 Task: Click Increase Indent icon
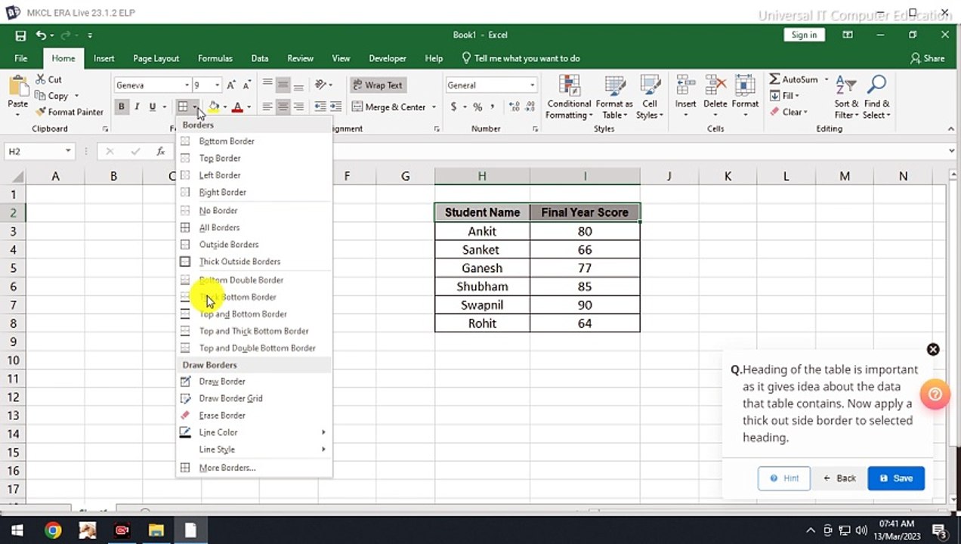click(x=335, y=107)
